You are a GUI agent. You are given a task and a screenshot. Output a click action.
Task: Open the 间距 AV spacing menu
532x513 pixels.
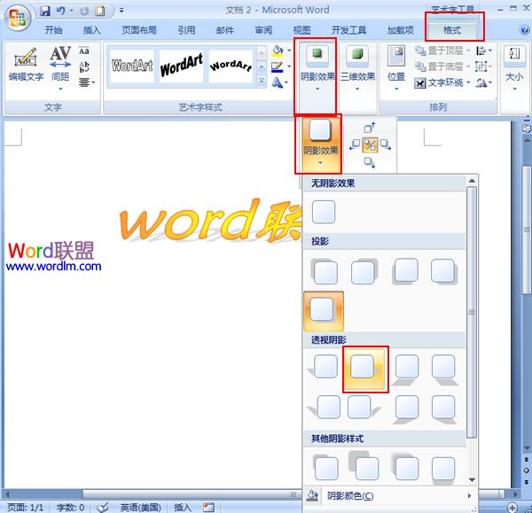click(x=60, y=68)
